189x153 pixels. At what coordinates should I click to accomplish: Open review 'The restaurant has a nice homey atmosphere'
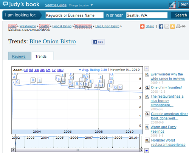point(167,101)
